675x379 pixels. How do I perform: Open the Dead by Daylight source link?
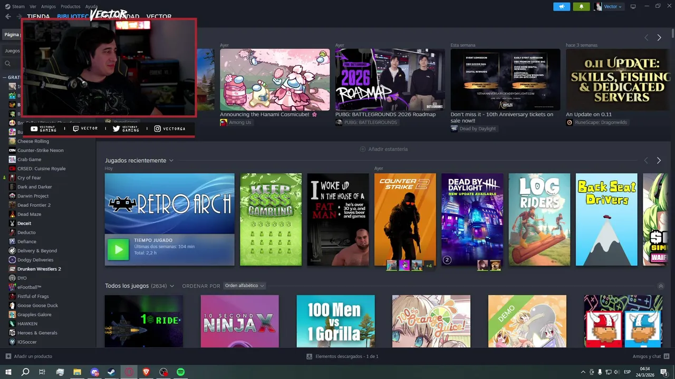[x=473, y=128]
